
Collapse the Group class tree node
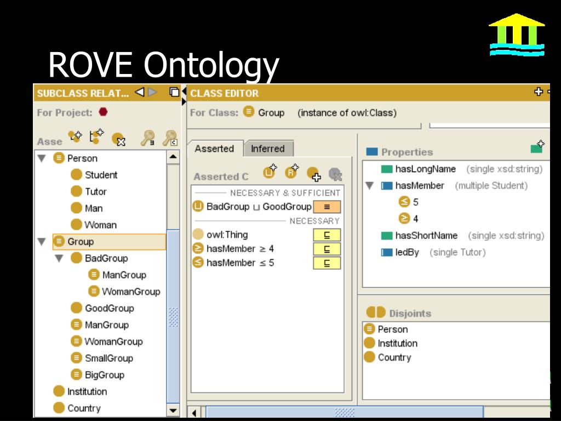(42, 242)
